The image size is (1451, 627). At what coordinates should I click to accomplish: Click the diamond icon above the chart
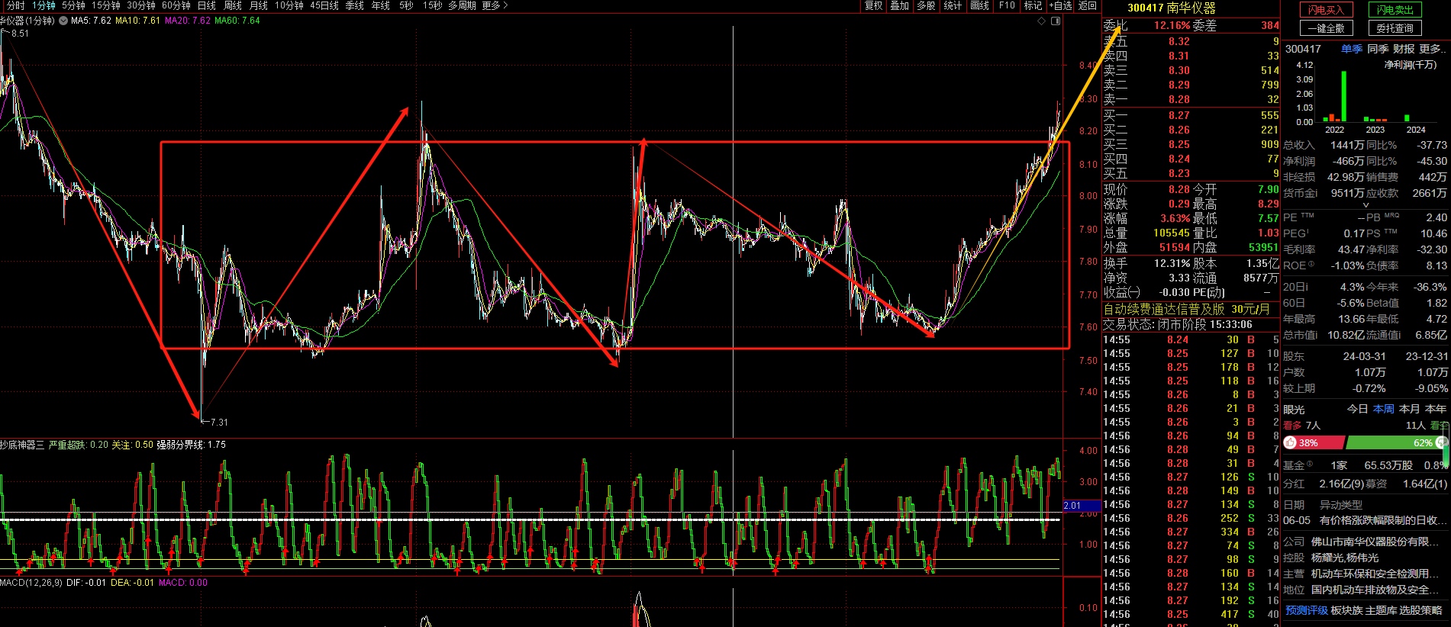click(x=1043, y=21)
